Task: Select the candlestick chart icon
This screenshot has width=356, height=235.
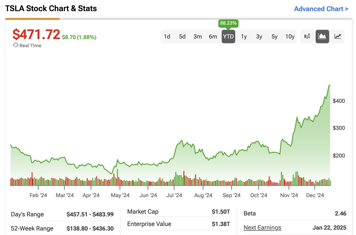Action: (308, 36)
